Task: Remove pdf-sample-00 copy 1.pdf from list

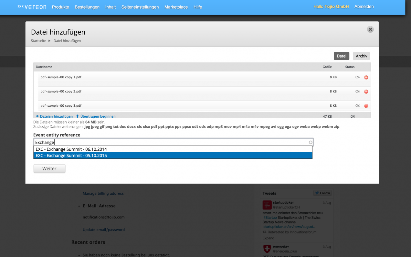Action: 366,77
